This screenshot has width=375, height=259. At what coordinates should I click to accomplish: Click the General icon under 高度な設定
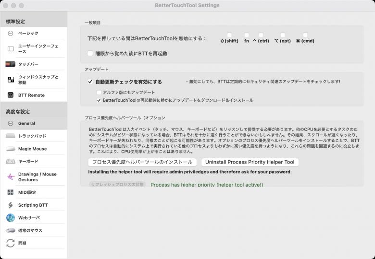click(11, 123)
